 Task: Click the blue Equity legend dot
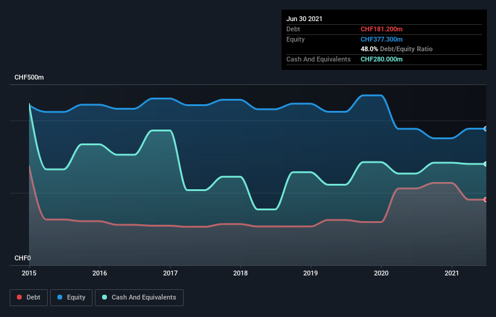coord(60,297)
